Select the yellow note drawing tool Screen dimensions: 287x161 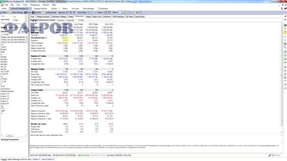coord(285,32)
